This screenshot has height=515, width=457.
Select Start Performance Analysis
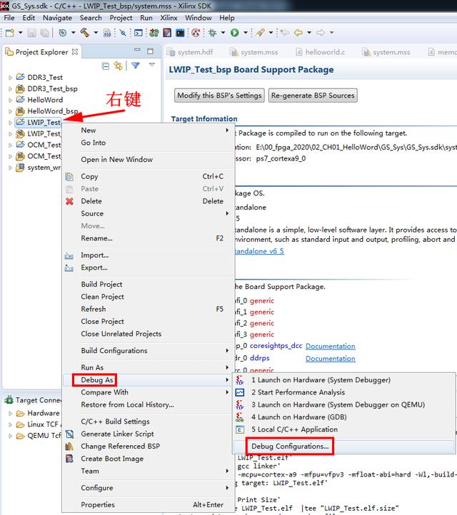(344, 392)
